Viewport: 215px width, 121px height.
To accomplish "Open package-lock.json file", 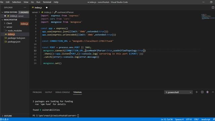I will [16, 38].
